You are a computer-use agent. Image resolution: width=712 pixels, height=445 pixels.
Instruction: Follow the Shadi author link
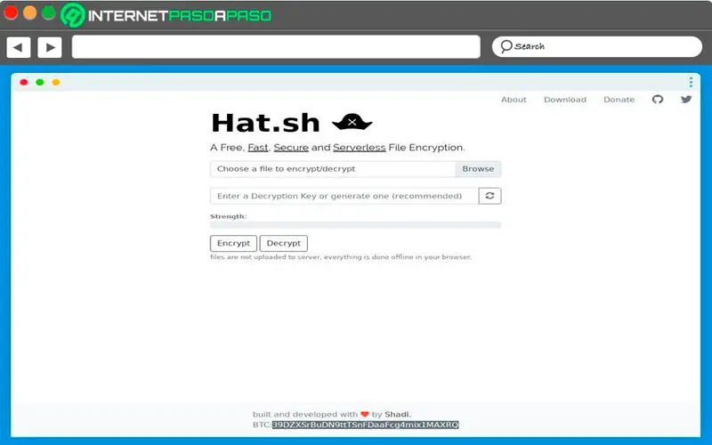click(x=397, y=414)
